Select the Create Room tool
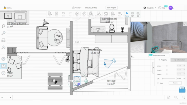The height and width of the screenshot is (105, 187). point(98,14)
